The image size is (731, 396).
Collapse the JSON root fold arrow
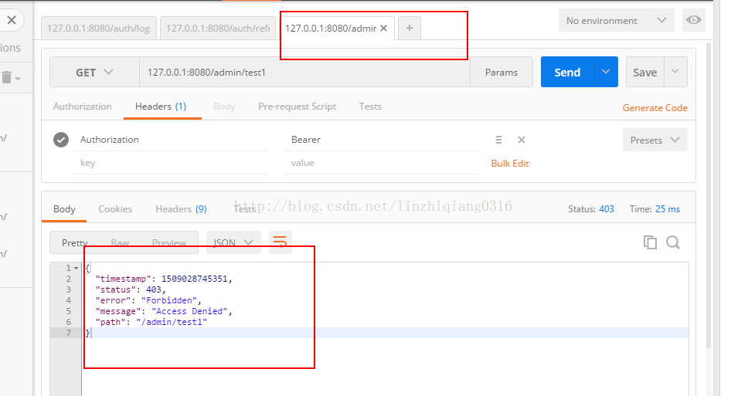76,268
